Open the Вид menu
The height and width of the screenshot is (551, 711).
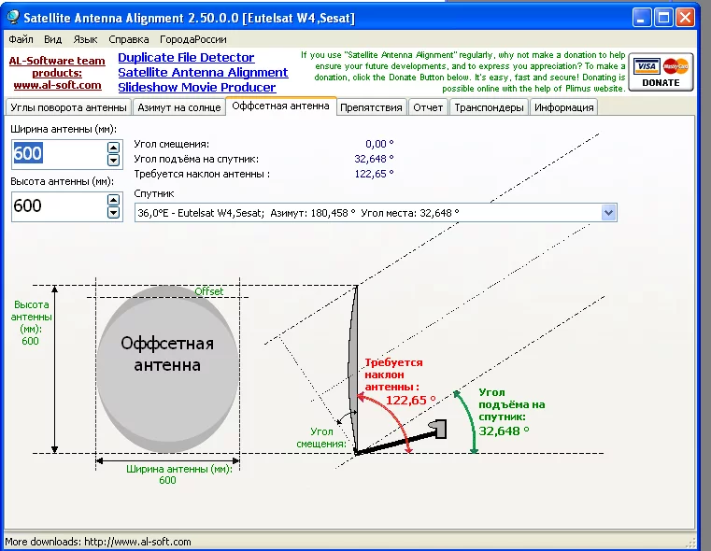52,39
